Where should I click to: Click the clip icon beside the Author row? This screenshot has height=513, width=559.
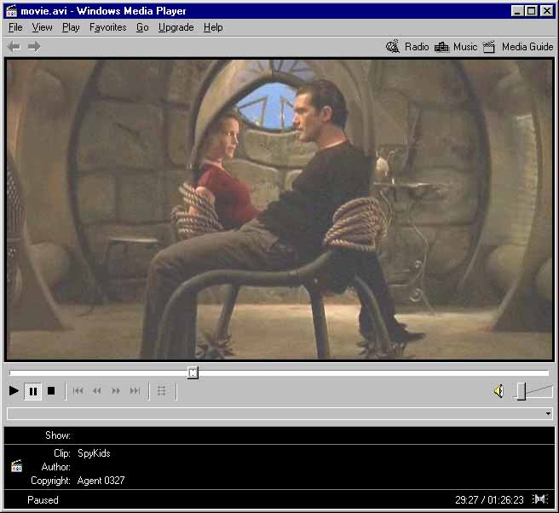[x=16, y=466]
